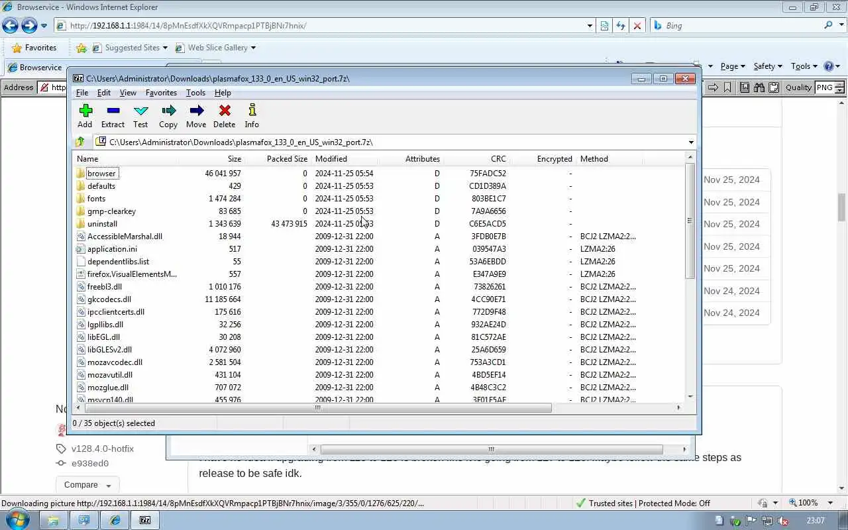Click Internet Explorer Back arrow
Image resolution: width=848 pixels, height=530 pixels.
pos(10,26)
